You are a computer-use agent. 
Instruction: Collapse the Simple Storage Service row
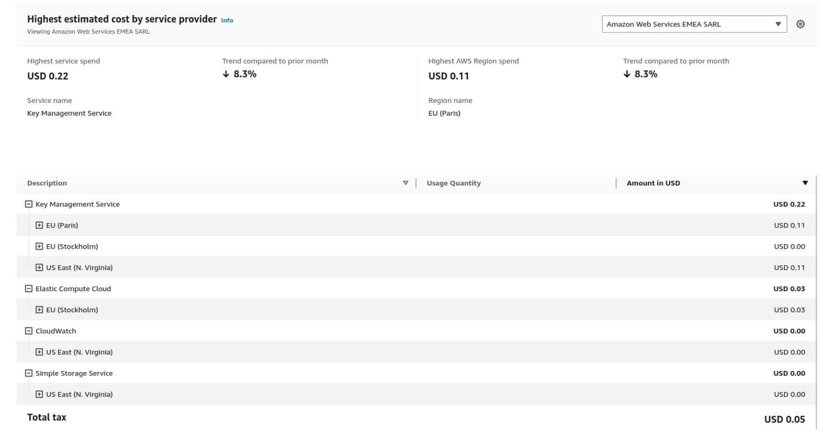pyautogui.click(x=29, y=374)
